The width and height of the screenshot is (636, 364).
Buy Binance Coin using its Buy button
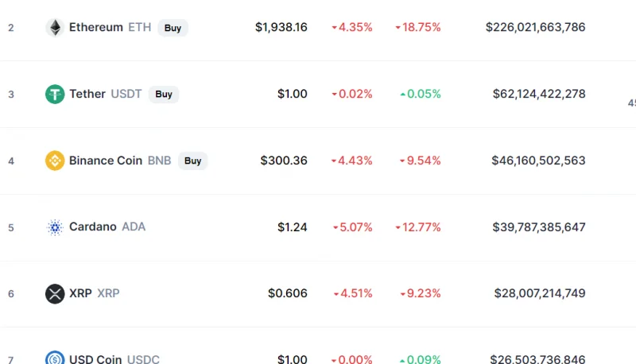pyautogui.click(x=192, y=161)
